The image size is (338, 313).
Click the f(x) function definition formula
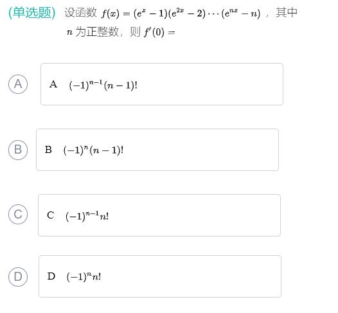click(181, 13)
